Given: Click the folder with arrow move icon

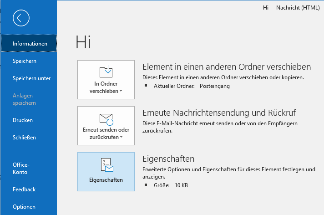Looking at the screenshot, I should point(106,72).
